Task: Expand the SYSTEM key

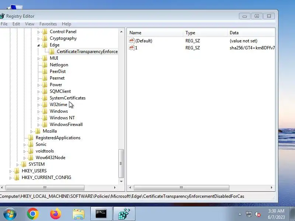Action: pos(17,165)
